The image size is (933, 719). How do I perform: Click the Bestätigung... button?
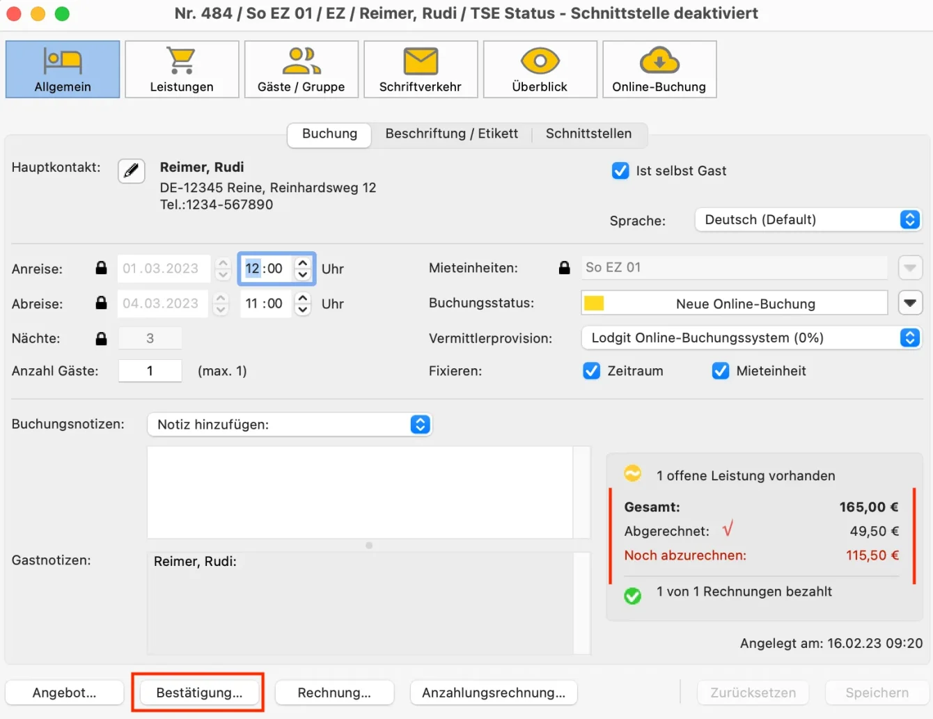pyautogui.click(x=199, y=693)
